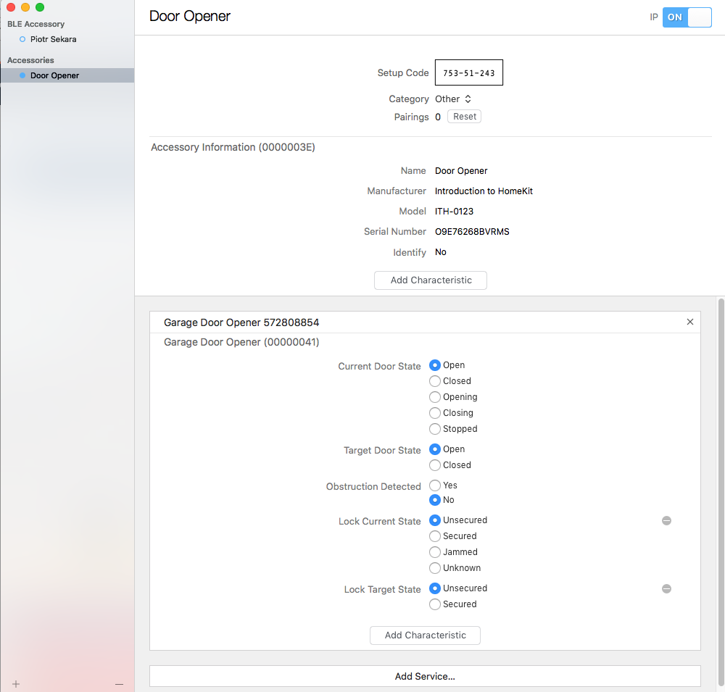Select Piotr Sekara BLE accessory

[53, 39]
